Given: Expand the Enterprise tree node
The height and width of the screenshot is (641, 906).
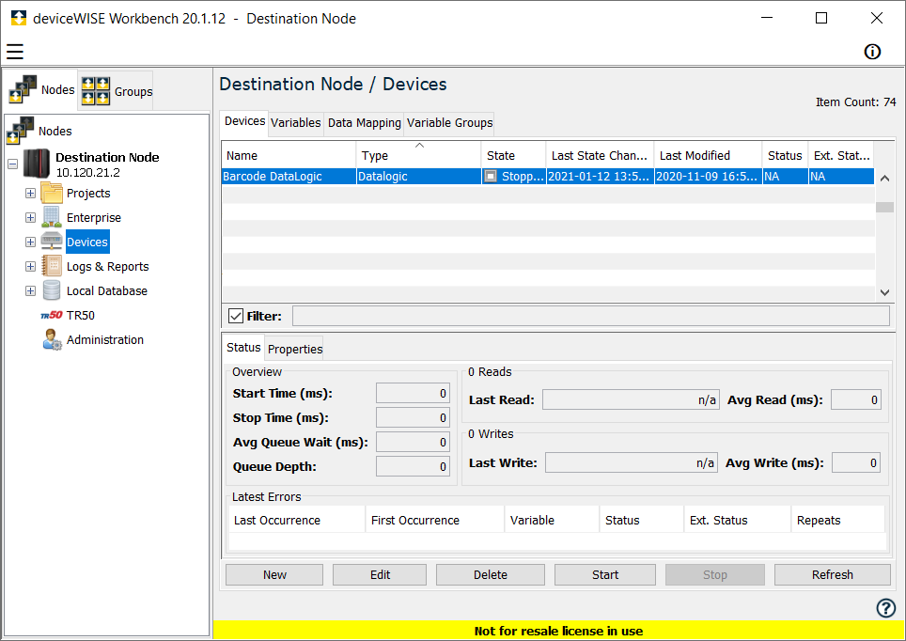Looking at the screenshot, I should [x=31, y=217].
